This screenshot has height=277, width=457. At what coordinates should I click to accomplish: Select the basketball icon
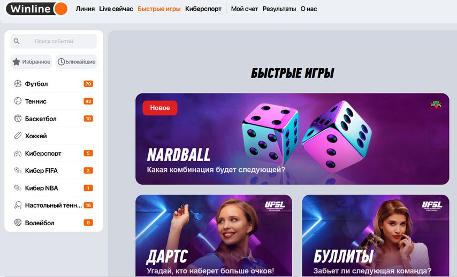(18, 118)
